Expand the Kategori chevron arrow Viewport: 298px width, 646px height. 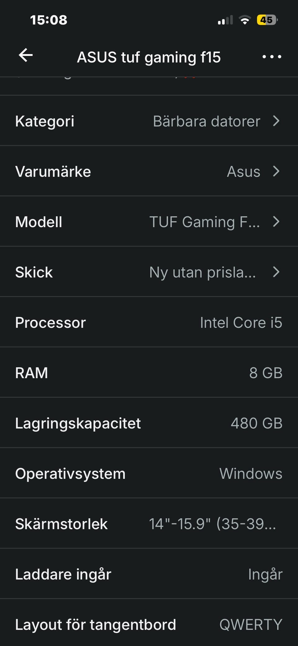[276, 121]
